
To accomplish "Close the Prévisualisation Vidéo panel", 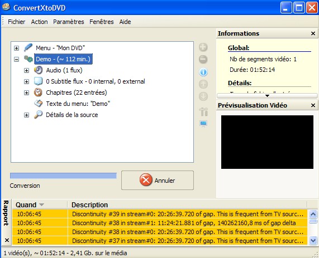I will tap(313, 105).
